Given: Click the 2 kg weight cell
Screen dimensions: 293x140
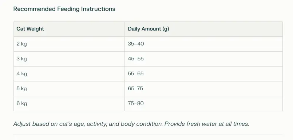Looking at the screenshot, I should (x=69, y=44).
